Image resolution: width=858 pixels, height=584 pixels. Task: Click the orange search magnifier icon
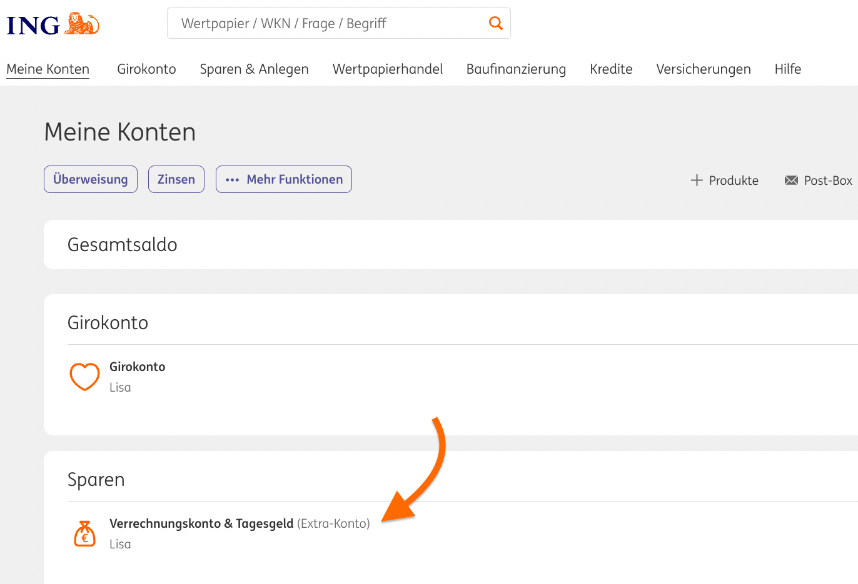point(495,23)
